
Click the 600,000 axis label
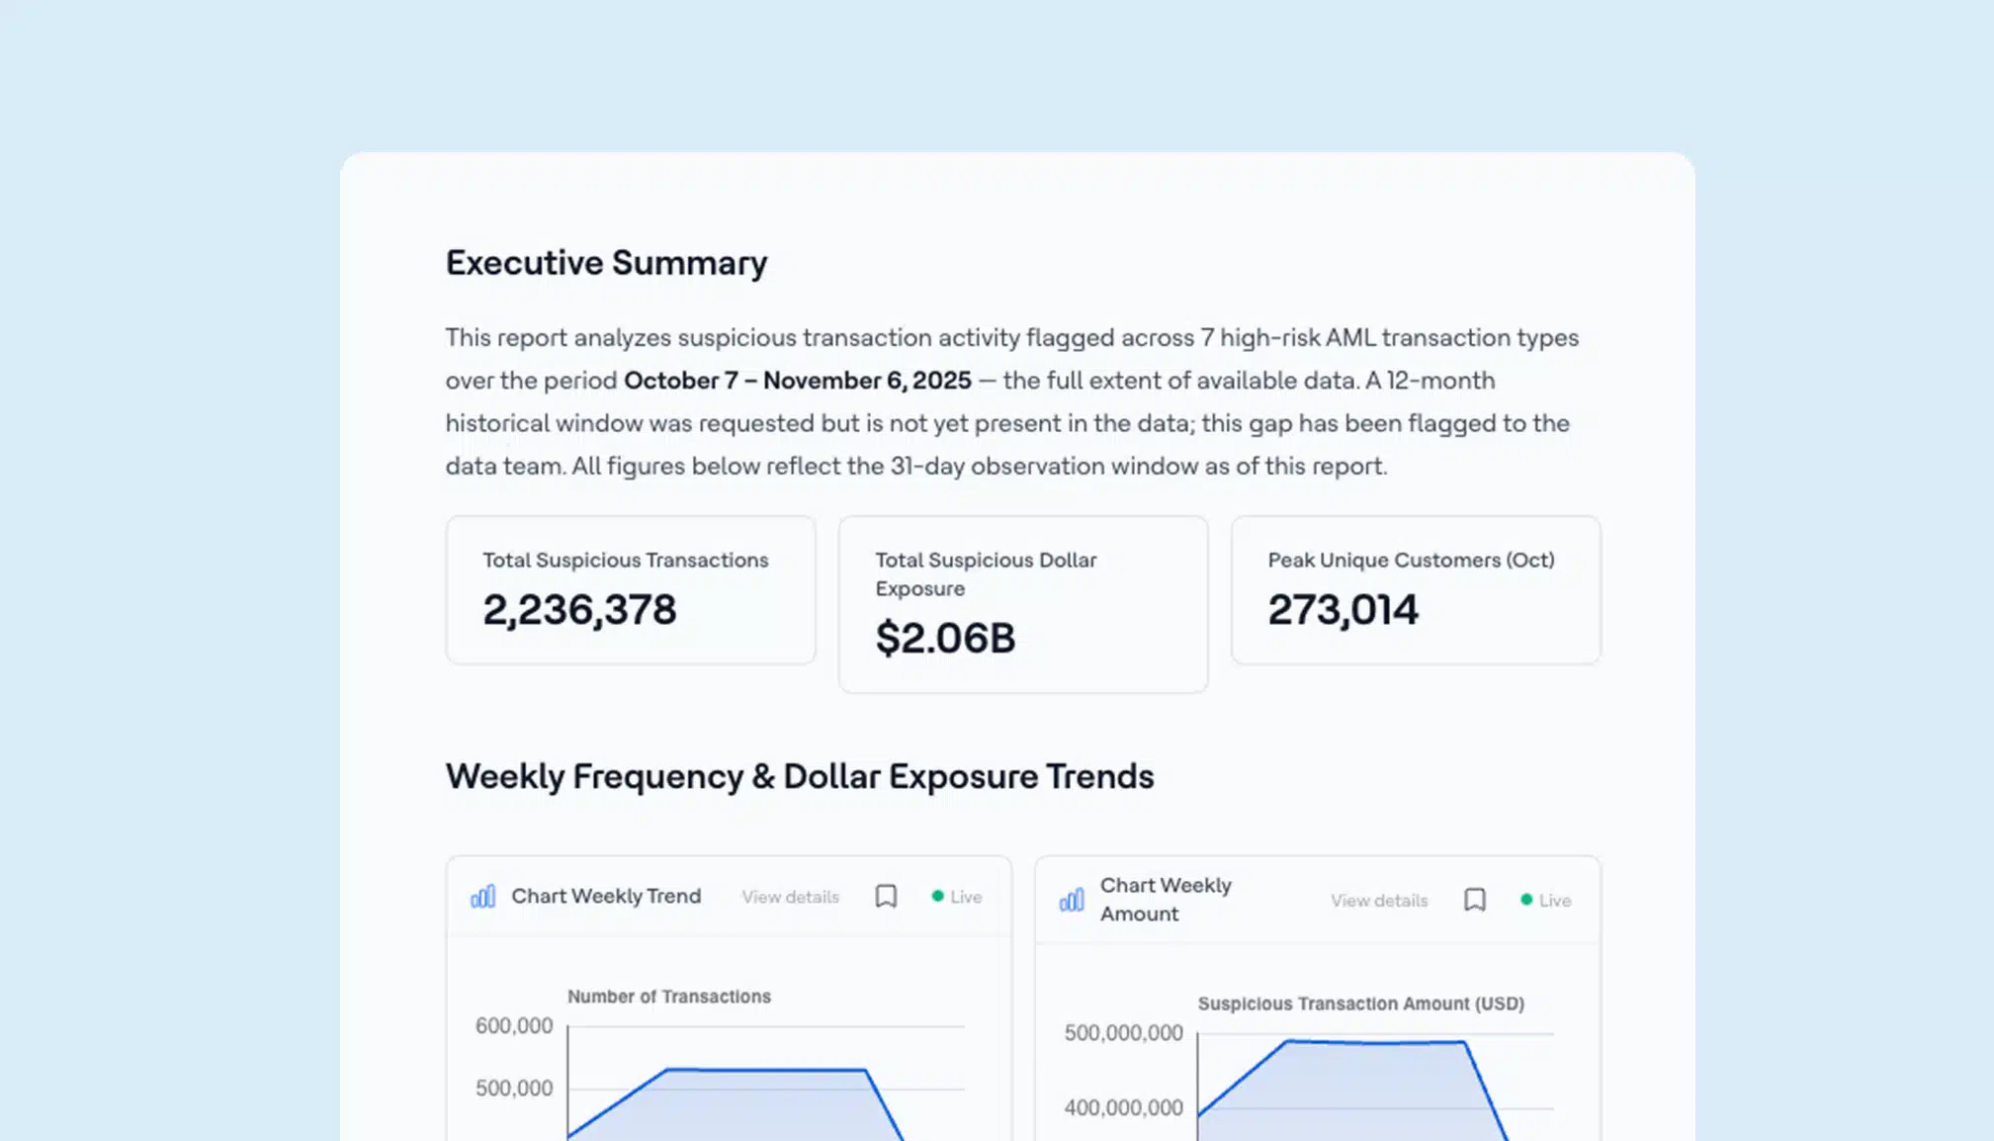click(x=514, y=1026)
